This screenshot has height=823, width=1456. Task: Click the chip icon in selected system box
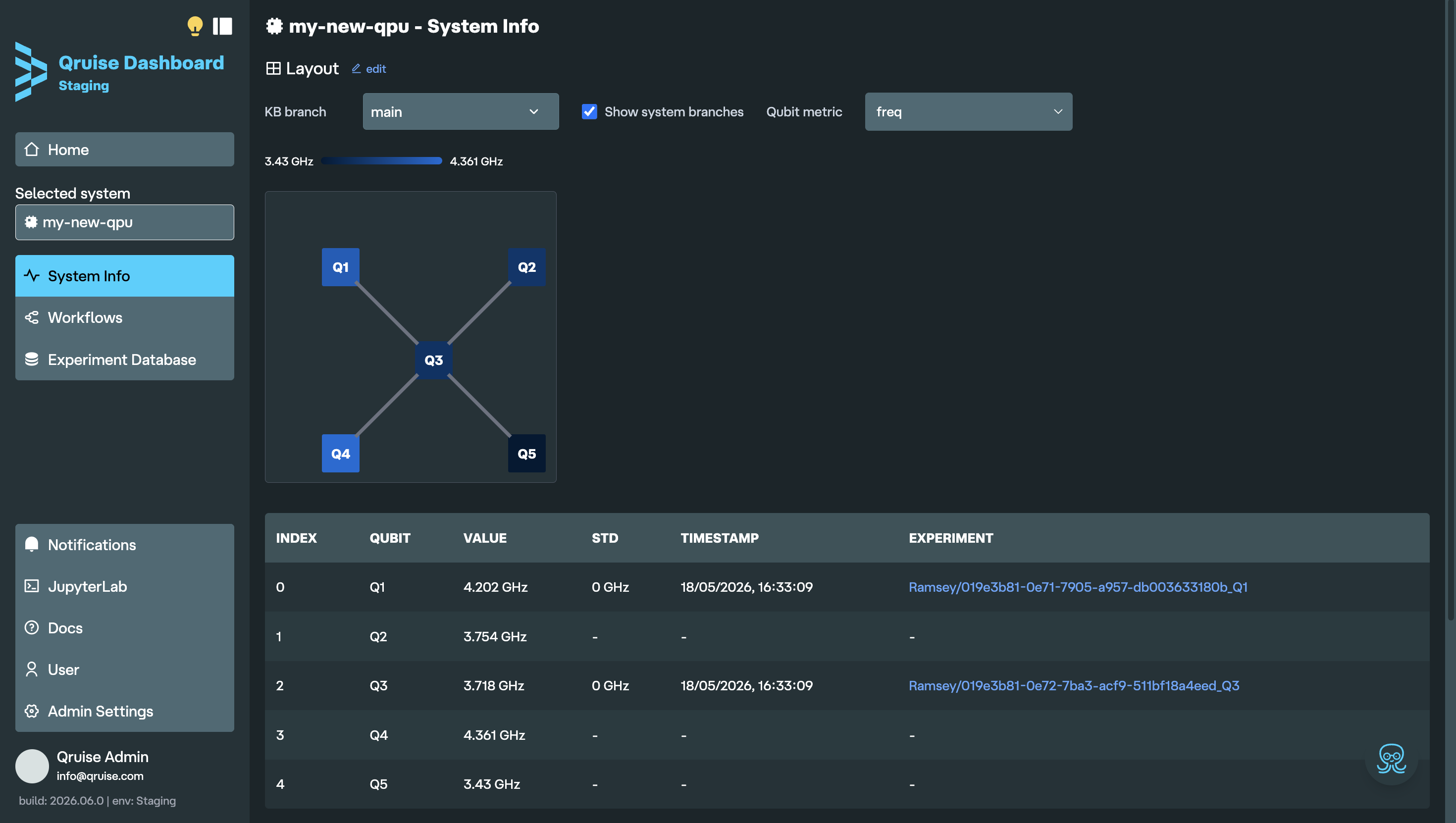point(31,222)
